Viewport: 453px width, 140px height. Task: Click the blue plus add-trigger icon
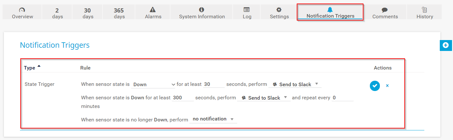(446, 45)
